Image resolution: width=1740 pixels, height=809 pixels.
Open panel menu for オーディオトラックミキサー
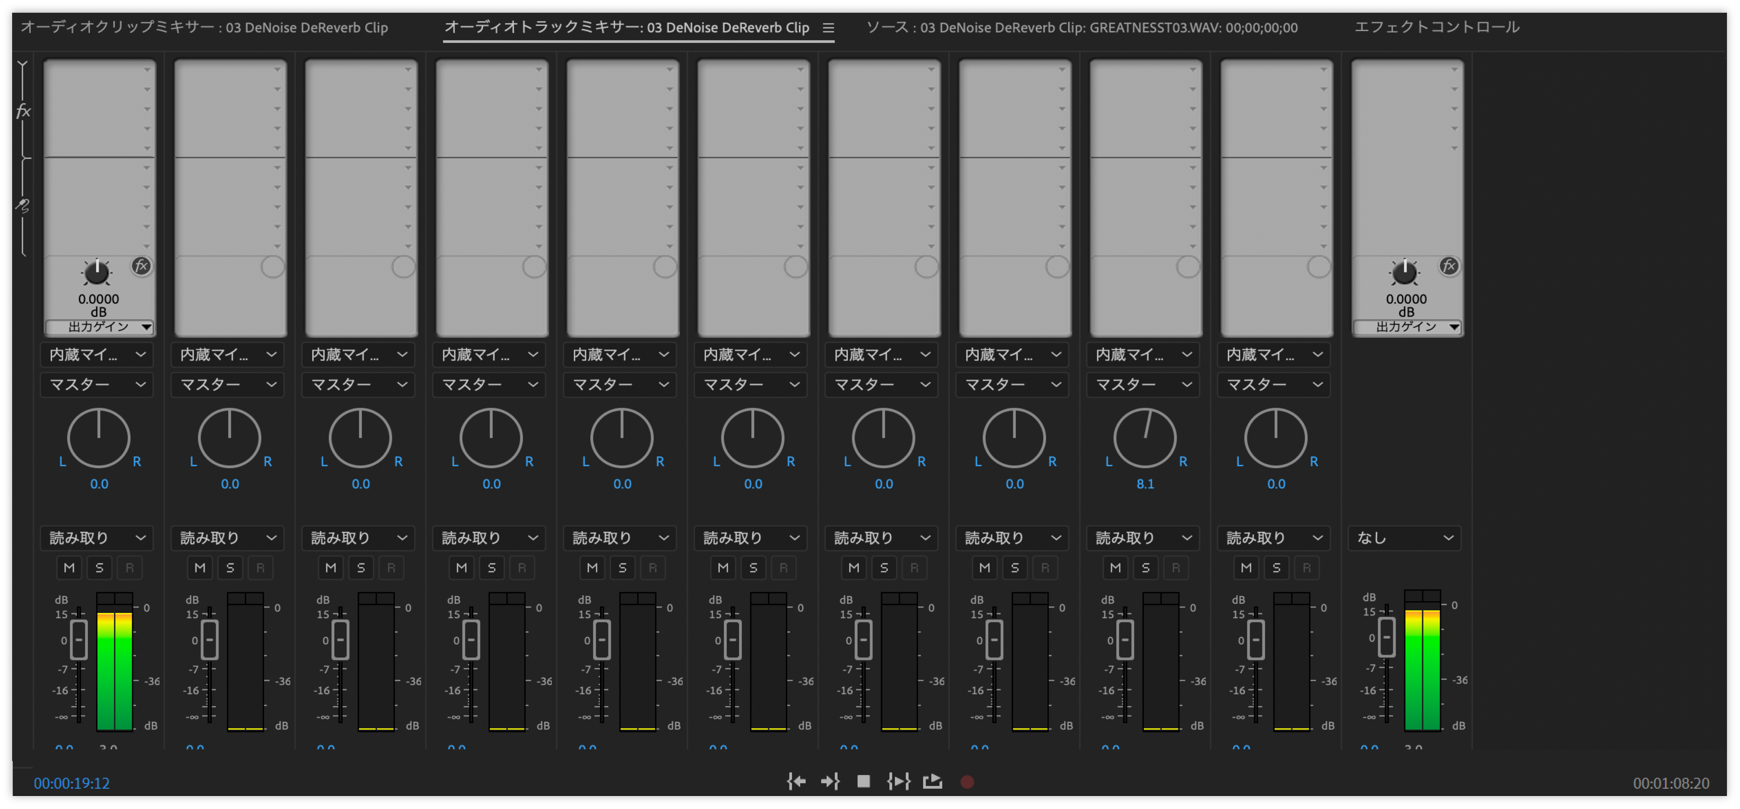[x=828, y=28]
